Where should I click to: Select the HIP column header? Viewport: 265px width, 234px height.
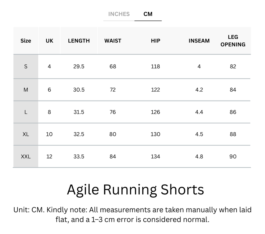(x=155, y=41)
